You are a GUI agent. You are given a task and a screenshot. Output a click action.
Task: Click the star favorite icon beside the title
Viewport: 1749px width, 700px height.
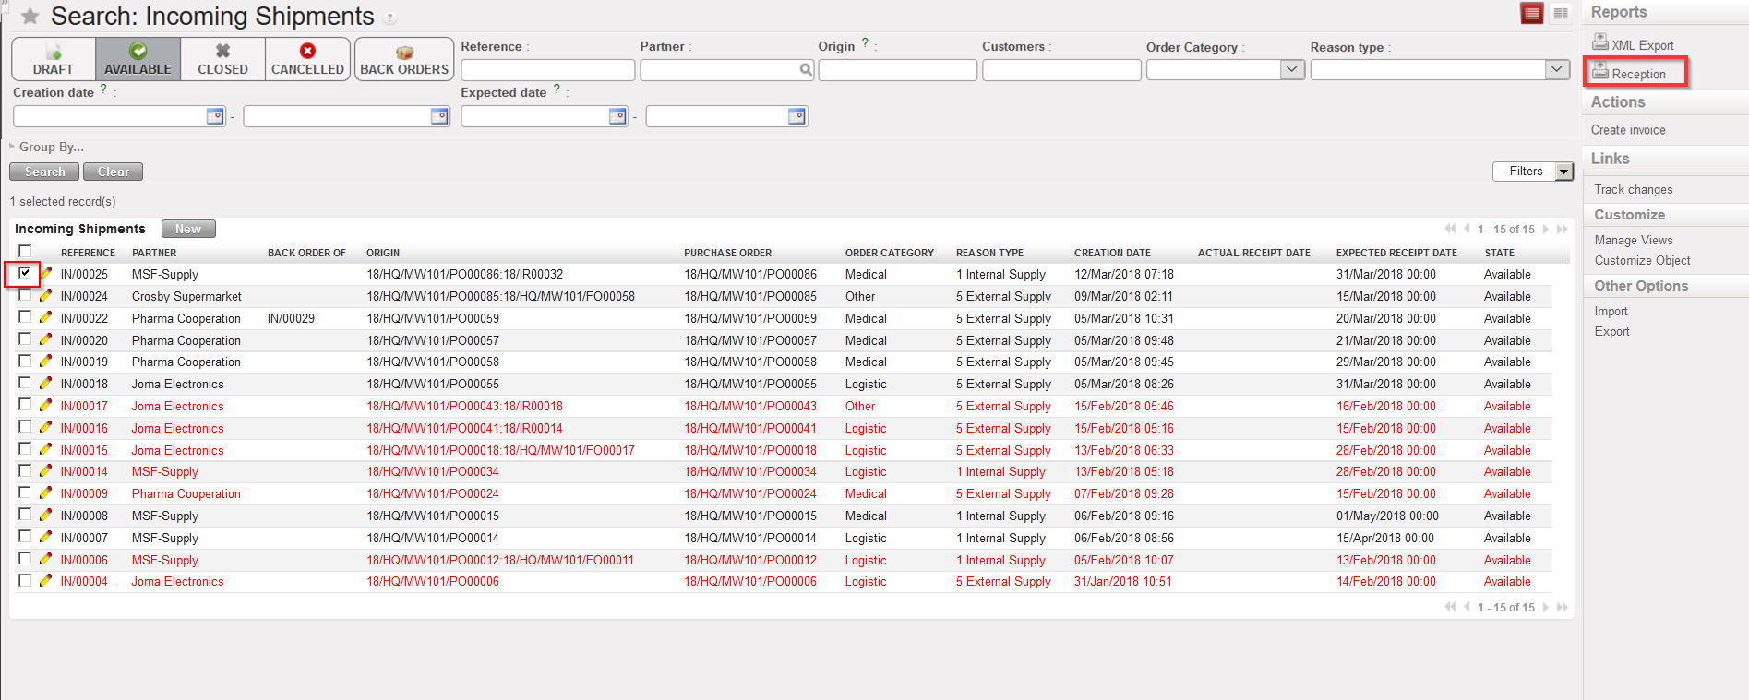[x=30, y=17]
